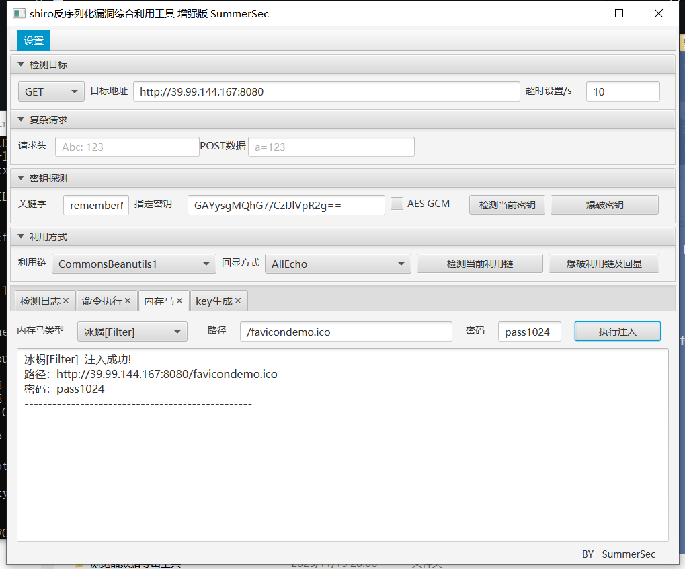Click the 检测当前利用链 button
The width and height of the screenshot is (685, 569).
pyautogui.click(x=480, y=264)
